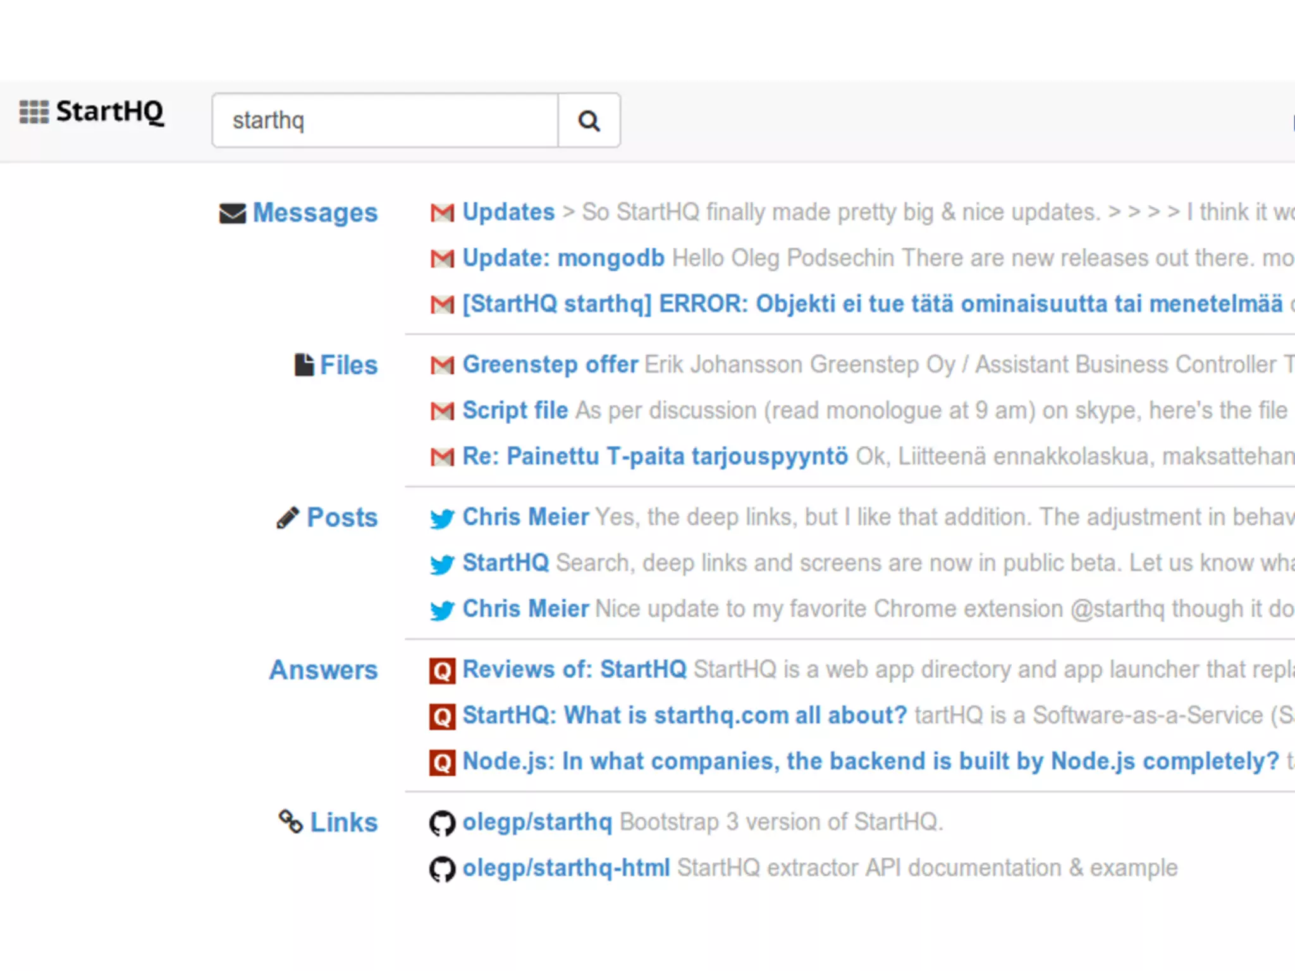The image size is (1295, 971).
Task: Open the olegp/starthq repository link
Action: pos(537,822)
